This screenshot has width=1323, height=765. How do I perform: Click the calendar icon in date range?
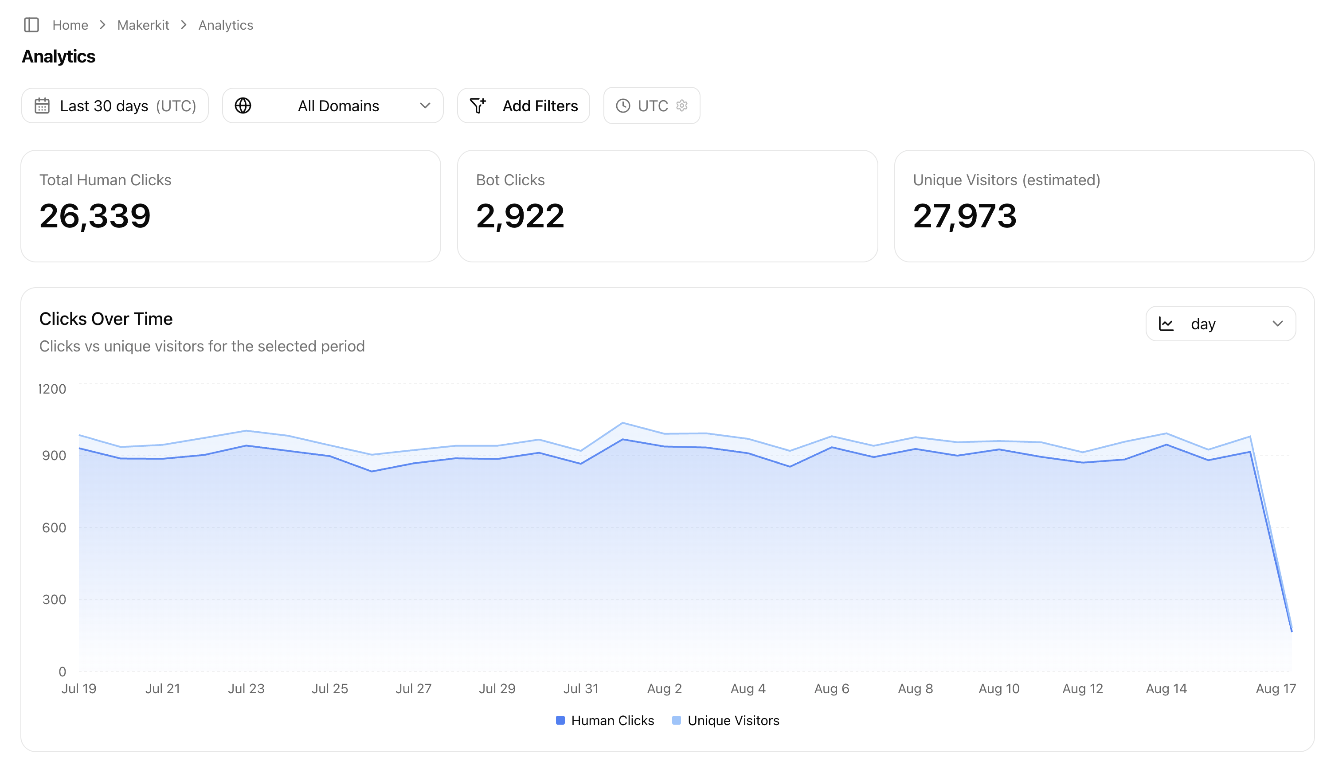(x=42, y=105)
